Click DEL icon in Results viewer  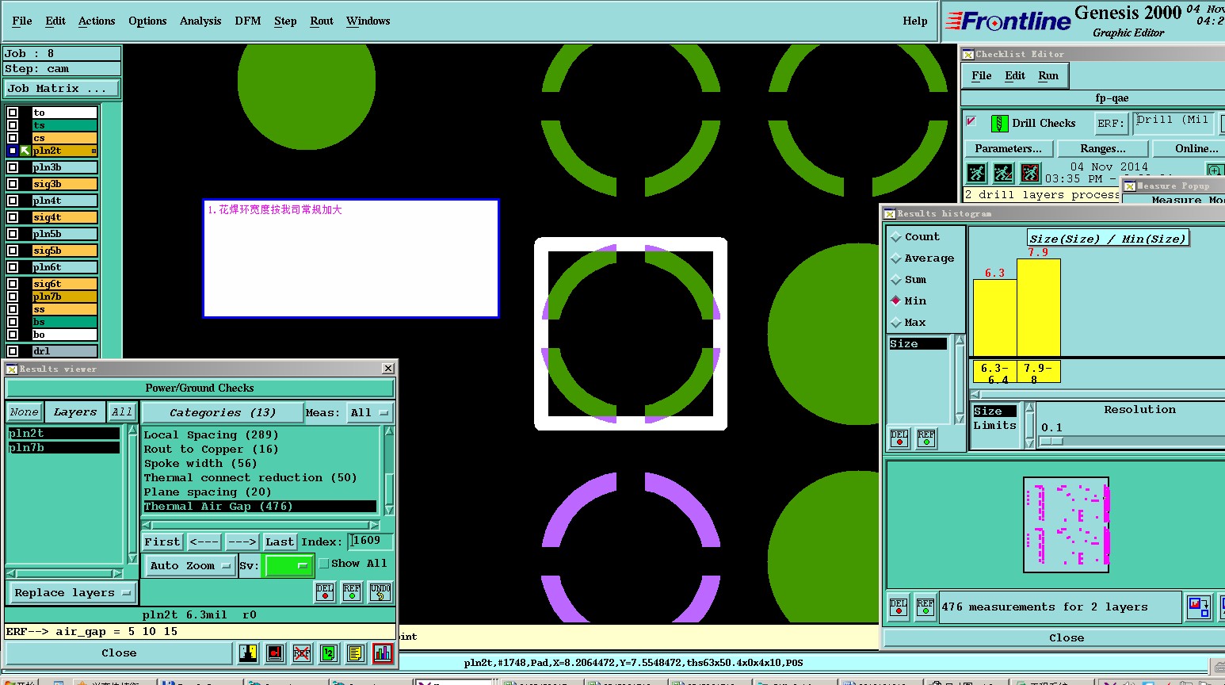(325, 592)
